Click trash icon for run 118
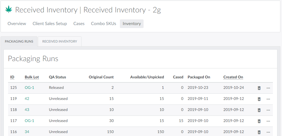Viewport: 282px width, 136px height. [x=259, y=110]
